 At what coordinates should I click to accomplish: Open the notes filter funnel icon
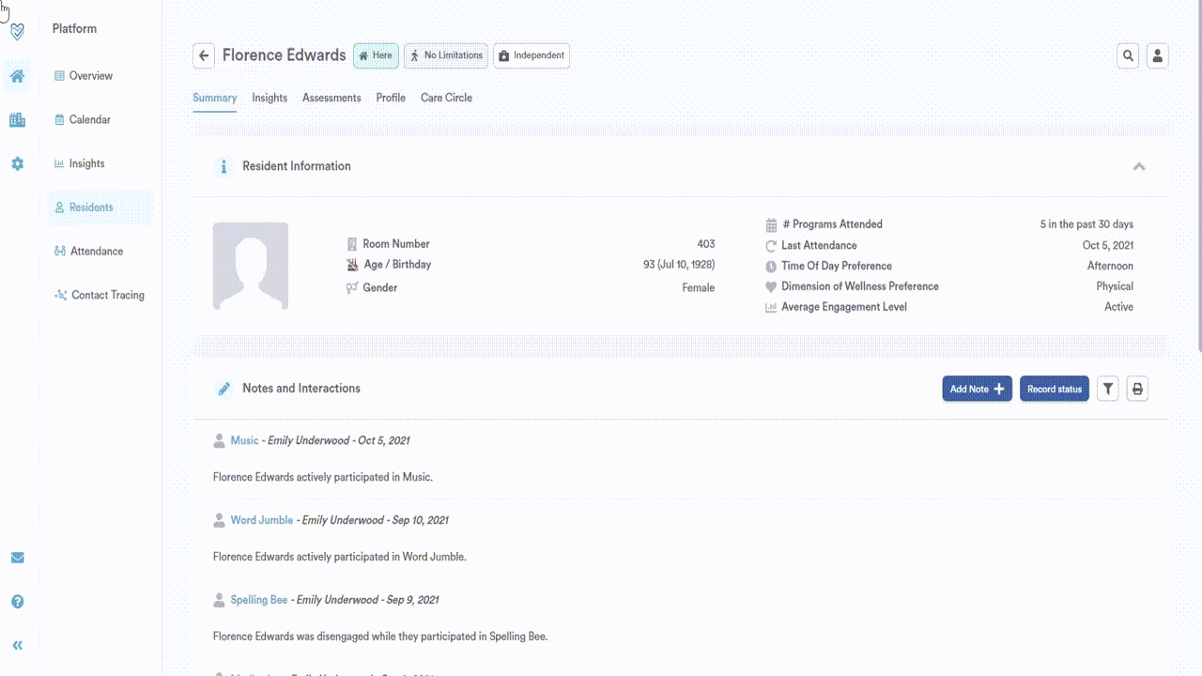tap(1108, 389)
